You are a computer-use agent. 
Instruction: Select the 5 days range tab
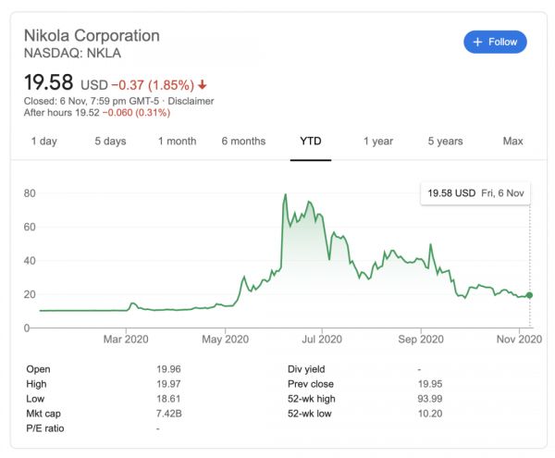[110, 142]
